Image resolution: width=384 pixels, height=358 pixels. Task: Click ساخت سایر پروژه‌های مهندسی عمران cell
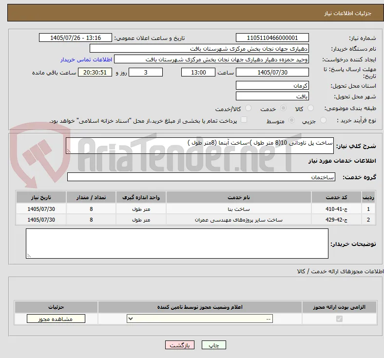pos(238,220)
